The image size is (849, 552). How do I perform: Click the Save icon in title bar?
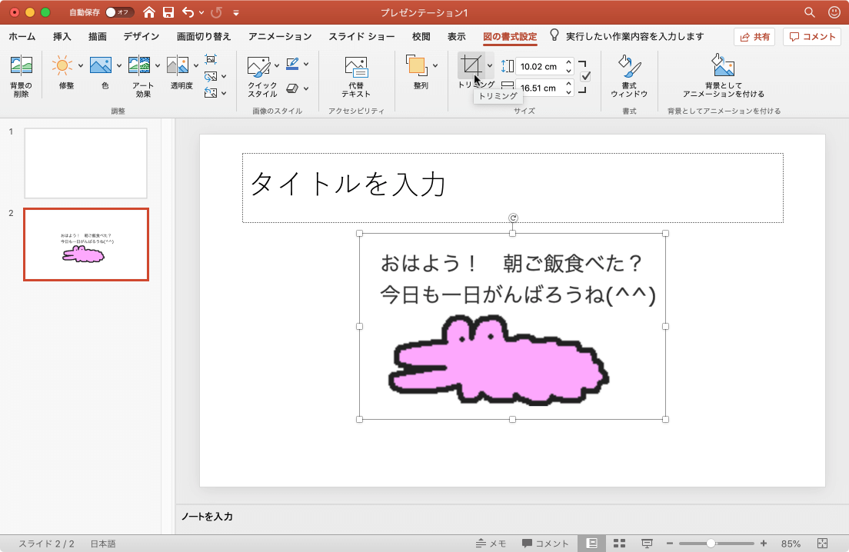click(x=168, y=12)
